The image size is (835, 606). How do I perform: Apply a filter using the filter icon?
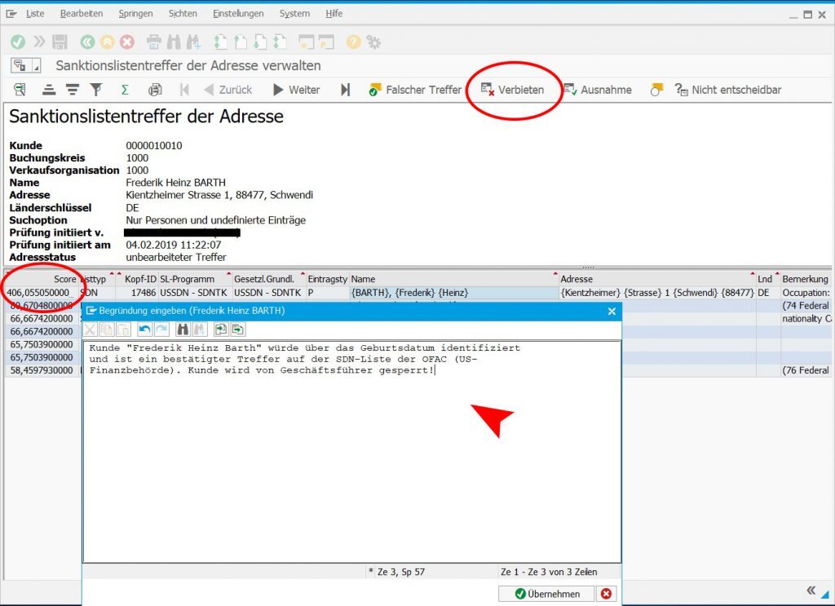(95, 89)
